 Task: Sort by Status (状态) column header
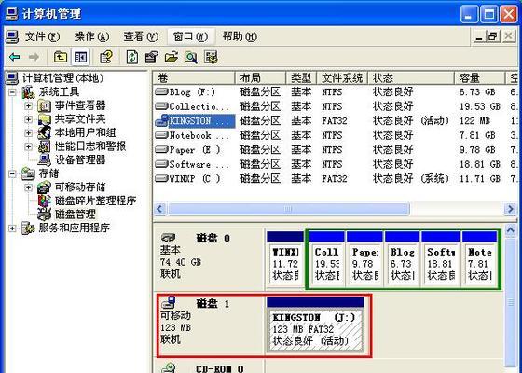[x=411, y=78]
